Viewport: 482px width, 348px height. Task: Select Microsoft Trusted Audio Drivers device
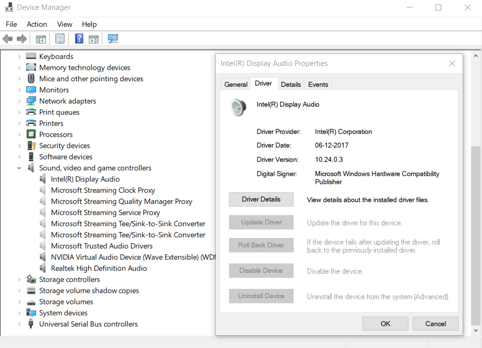pyautogui.click(x=102, y=246)
